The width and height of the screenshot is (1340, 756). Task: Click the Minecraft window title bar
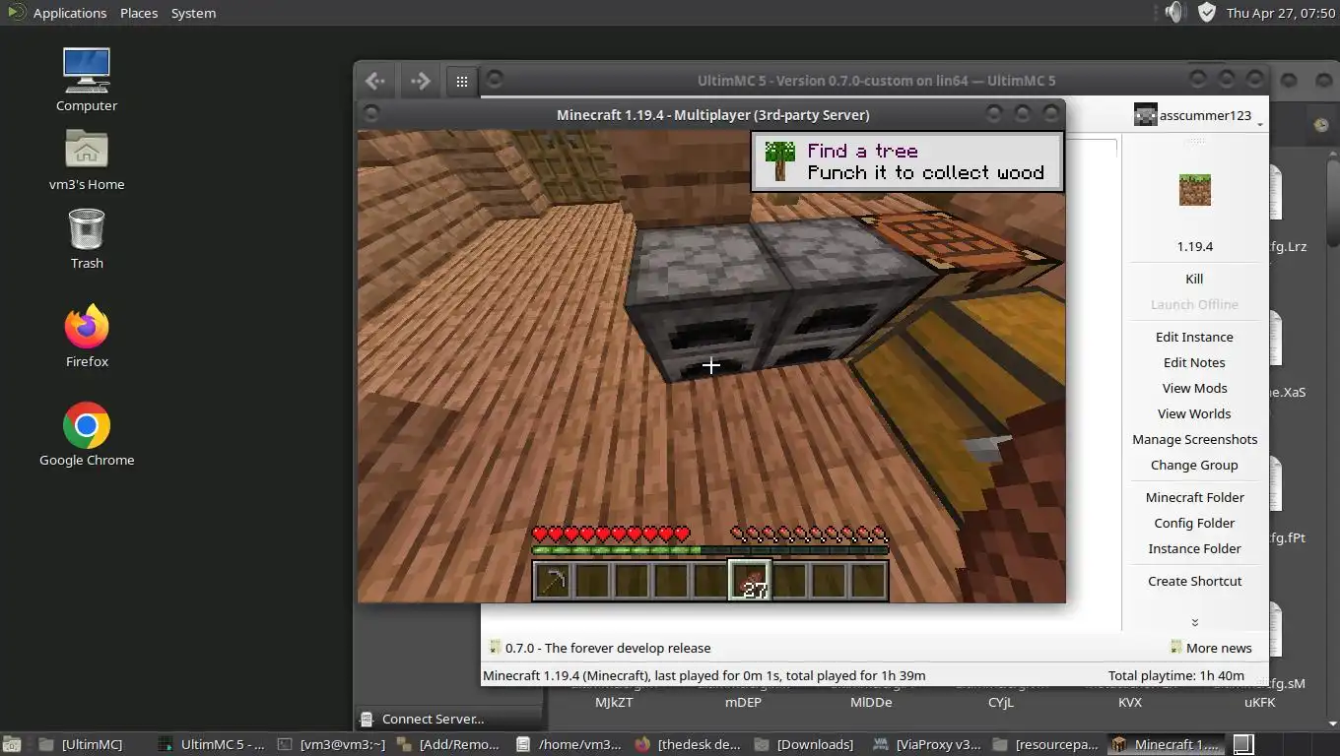pos(711,114)
